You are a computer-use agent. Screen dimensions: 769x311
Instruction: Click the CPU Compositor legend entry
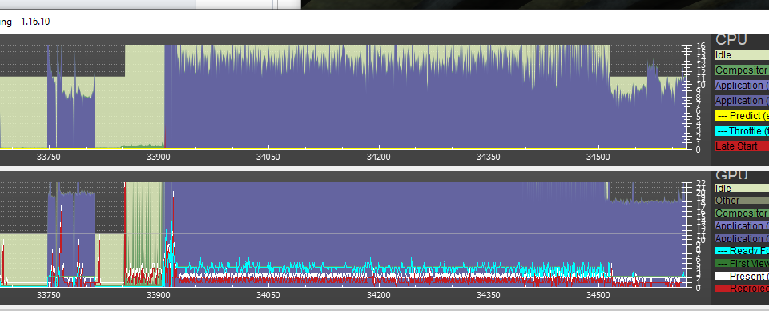(x=742, y=70)
